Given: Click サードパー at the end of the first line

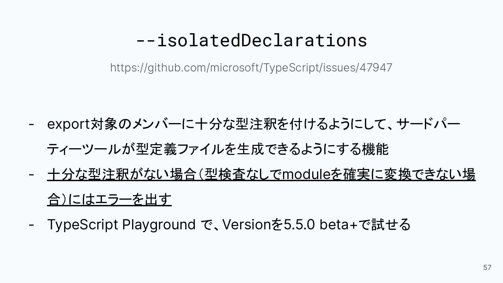Looking at the screenshot, I should pyautogui.click(x=428, y=124).
